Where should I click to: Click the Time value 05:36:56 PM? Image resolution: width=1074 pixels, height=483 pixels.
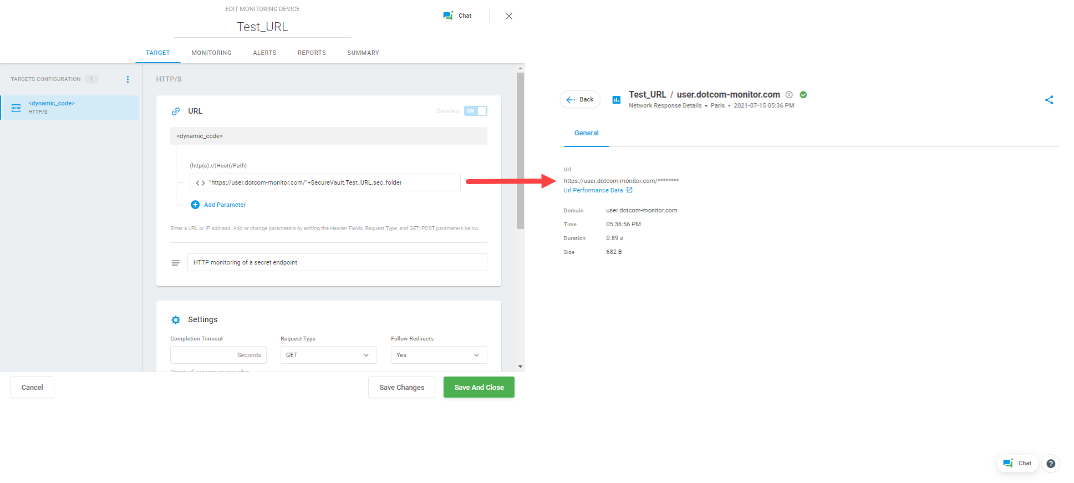click(623, 225)
